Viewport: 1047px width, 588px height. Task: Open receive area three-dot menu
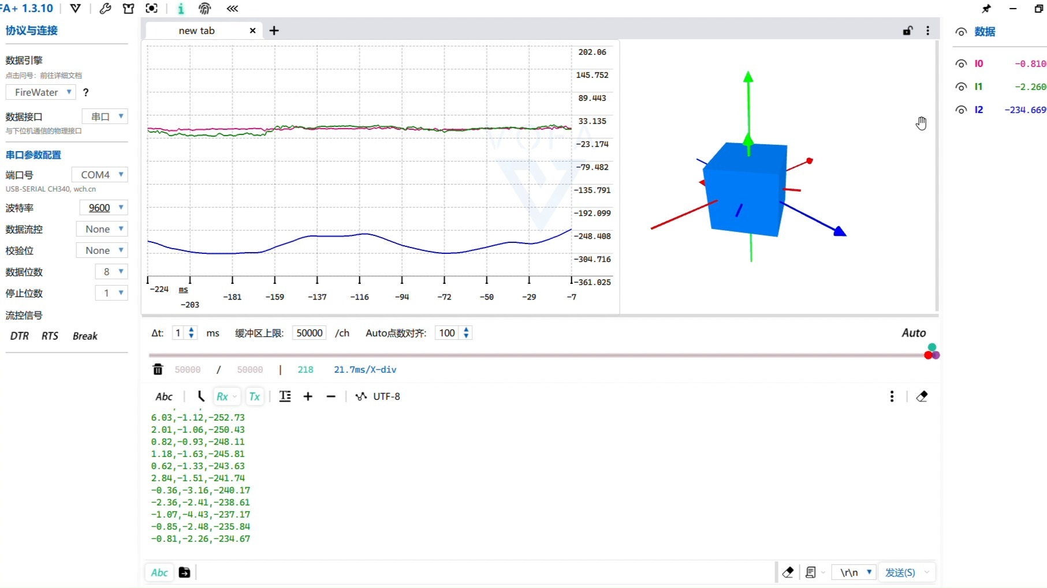pyautogui.click(x=892, y=396)
